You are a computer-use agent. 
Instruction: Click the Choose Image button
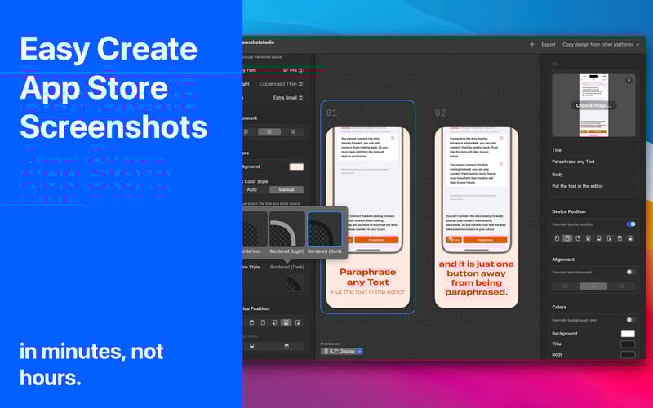tap(593, 105)
